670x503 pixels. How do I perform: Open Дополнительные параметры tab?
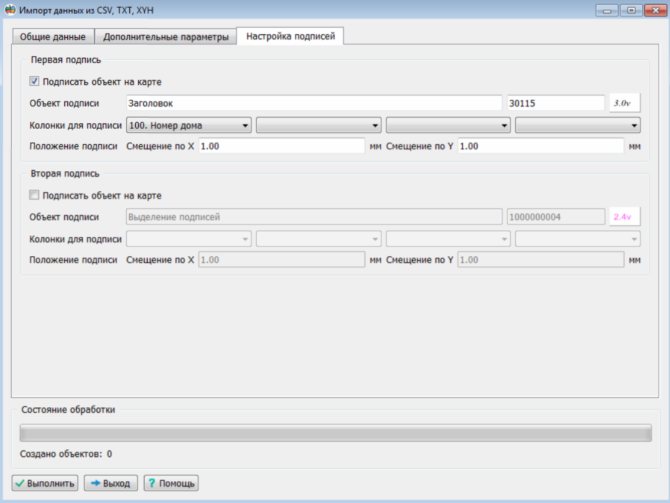pyautogui.click(x=166, y=37)
